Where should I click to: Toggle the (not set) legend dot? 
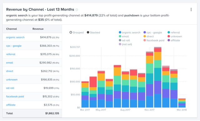(x=120, y=44)
